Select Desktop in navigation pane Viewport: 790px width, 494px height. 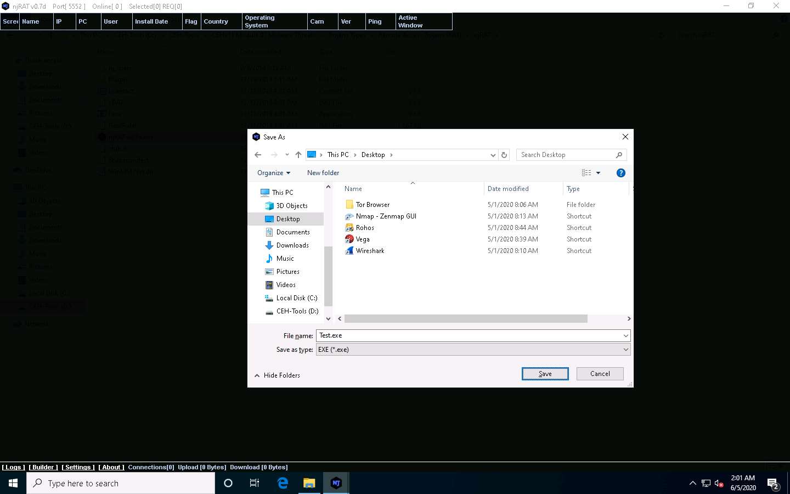287,219
